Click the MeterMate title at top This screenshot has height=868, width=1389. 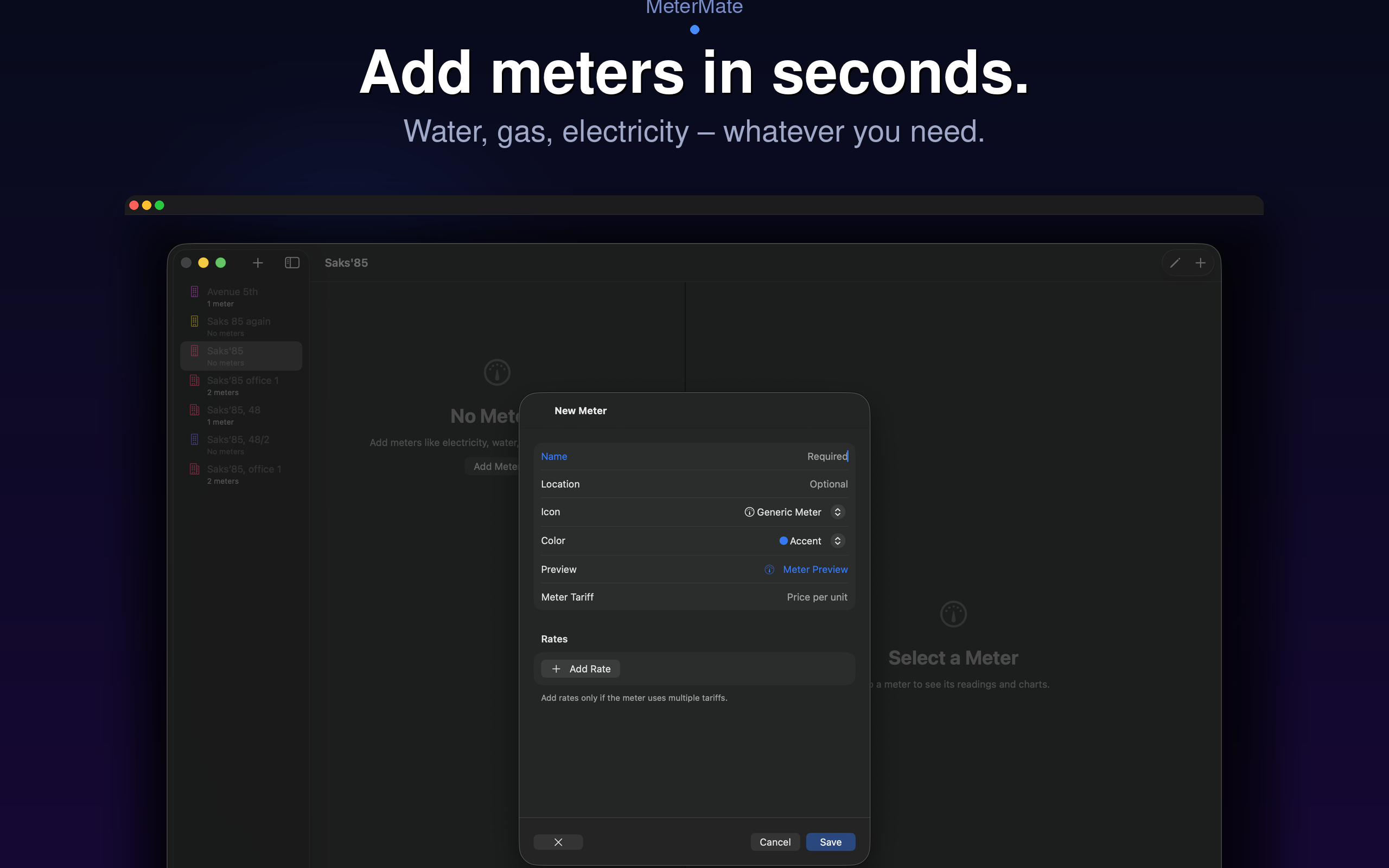694,7
